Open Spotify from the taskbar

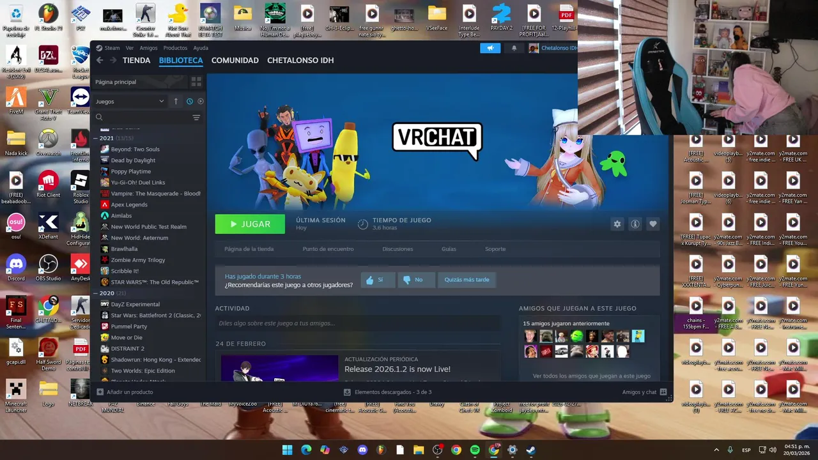pyautogui.click(x=475, y=450)
